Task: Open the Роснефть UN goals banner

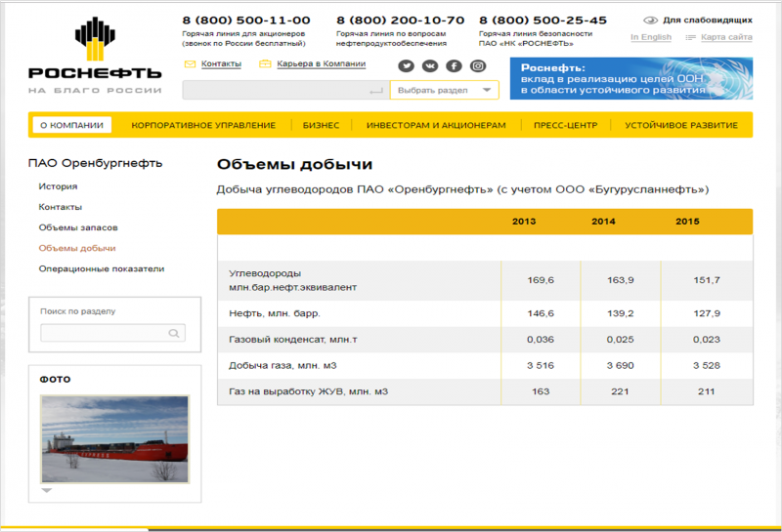Action: pos(631,79)
